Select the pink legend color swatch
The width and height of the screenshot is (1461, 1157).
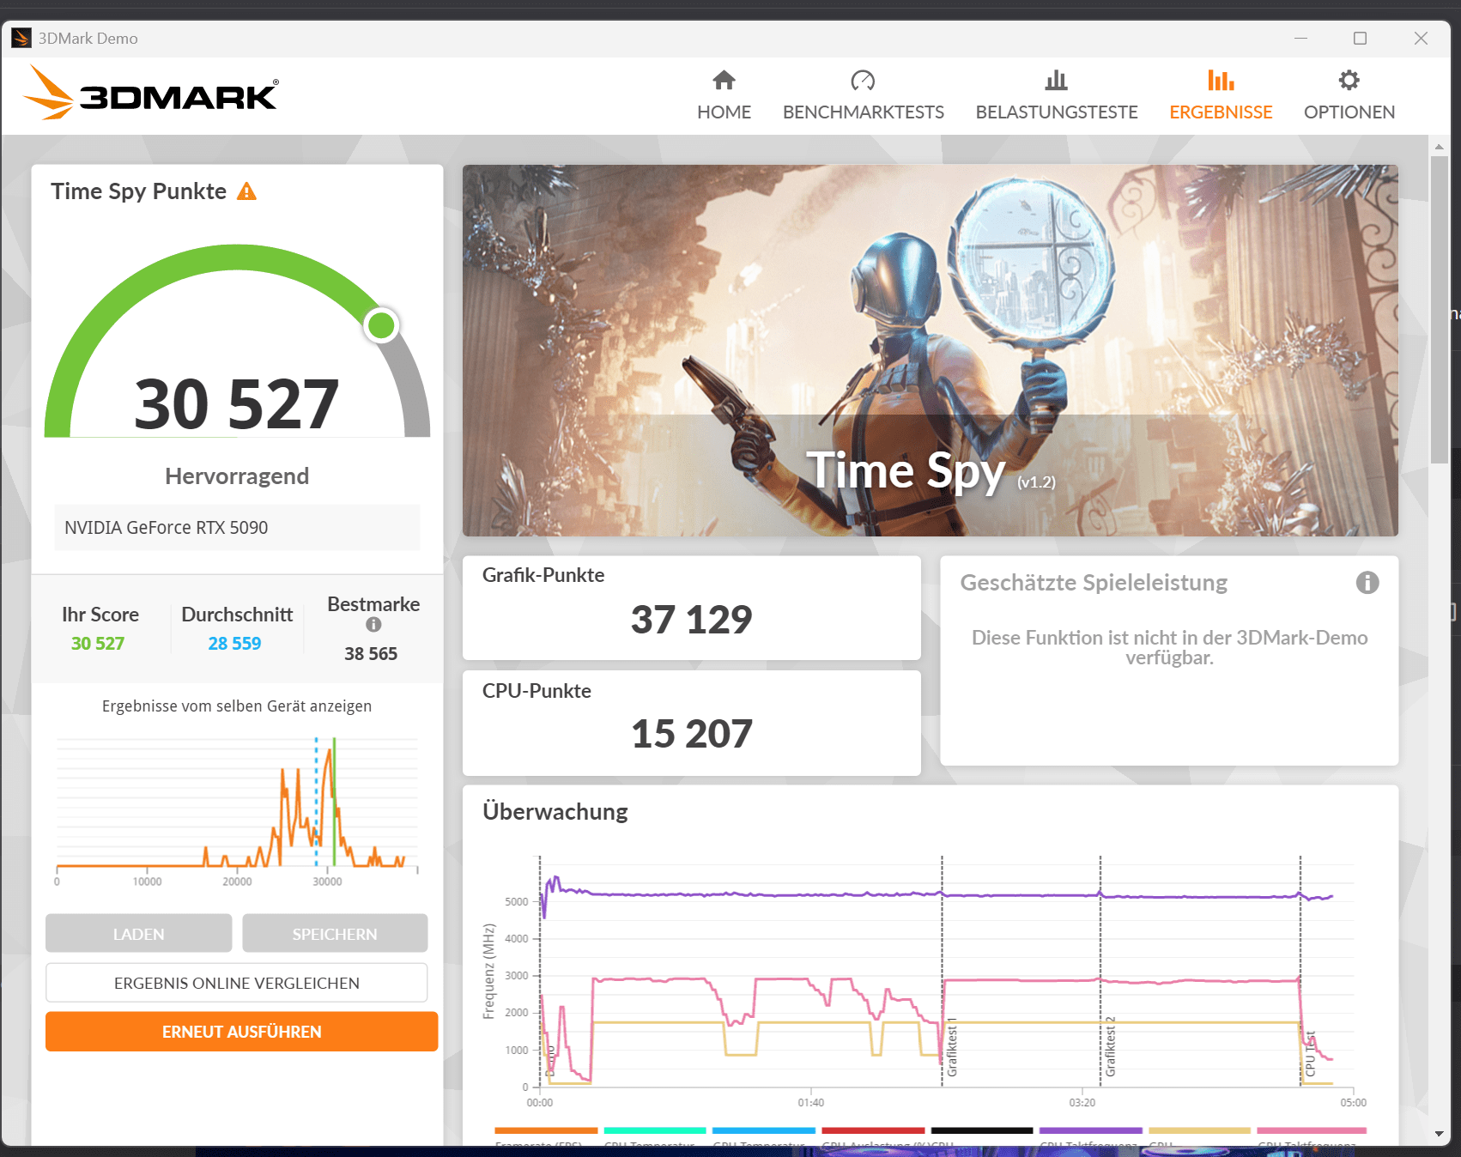click(x=1312, y=1131)
